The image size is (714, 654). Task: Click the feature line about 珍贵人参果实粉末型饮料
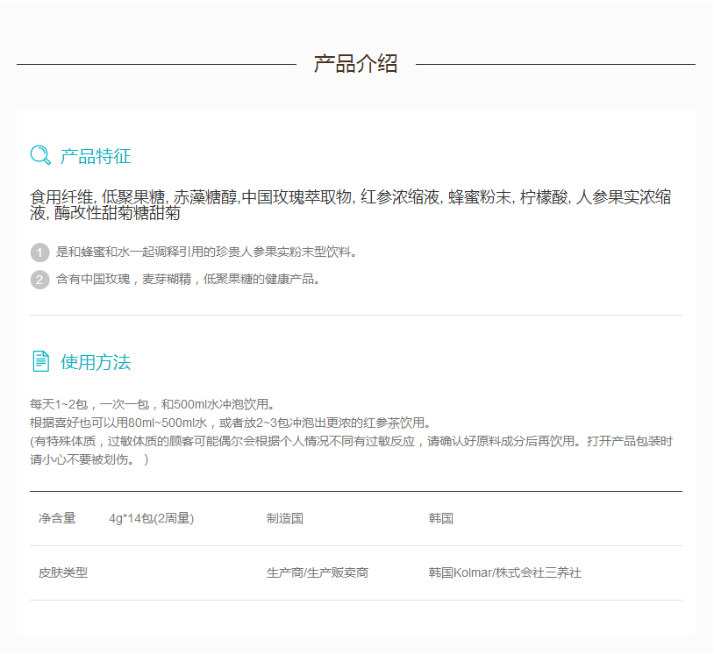pyautogui.click(x=206, y=252)
